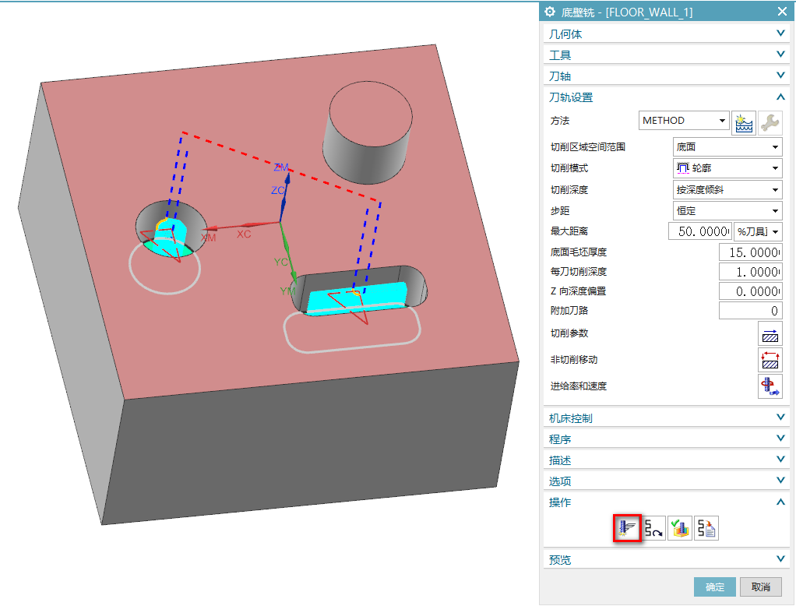The height and width of the screenshot is (606, 796).
Task: Open the 方法 METHOD dropdown
Action: (x=683, y=121)
